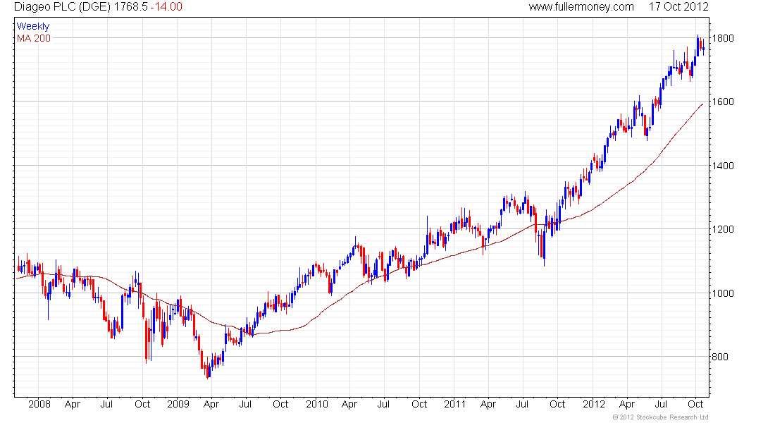Click the 1000 price axis label
Image resolution: width=775 pixels, height=423 pixels.
tap(723, 293)
